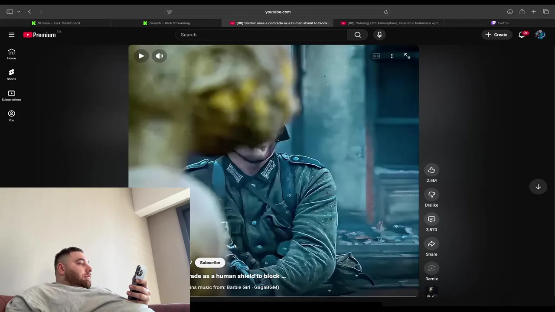This screenshot has width=555, height=312.
Task: Open the sound thumbnail under Remix
Action: [x=431, y=292]
